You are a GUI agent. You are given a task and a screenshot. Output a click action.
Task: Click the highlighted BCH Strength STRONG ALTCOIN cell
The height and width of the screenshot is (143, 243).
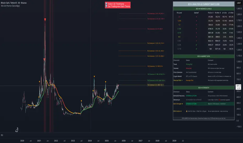(196, 104)
